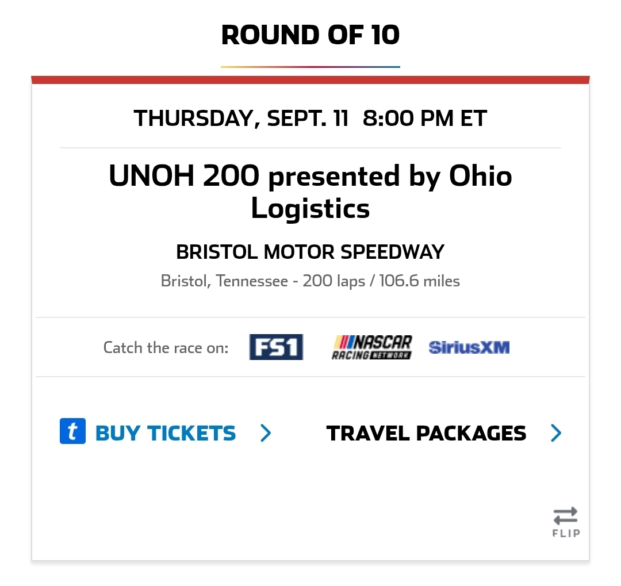Open the Buy Tickets link

(x=166, y=433)
